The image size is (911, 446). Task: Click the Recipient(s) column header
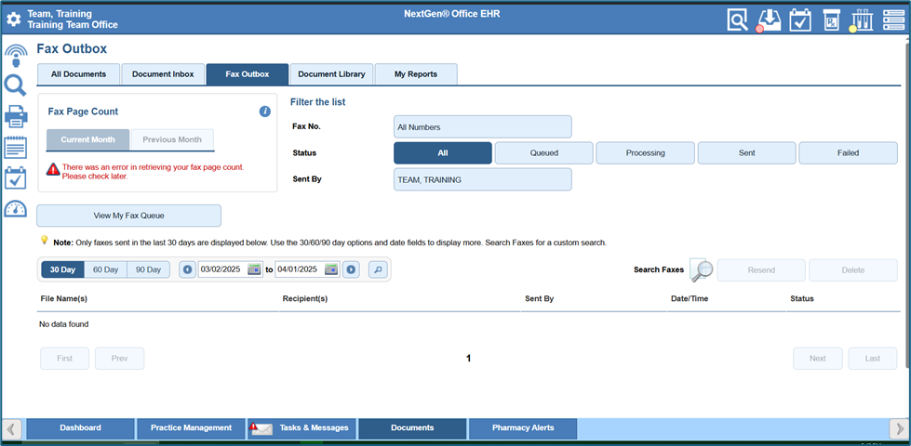305,298
